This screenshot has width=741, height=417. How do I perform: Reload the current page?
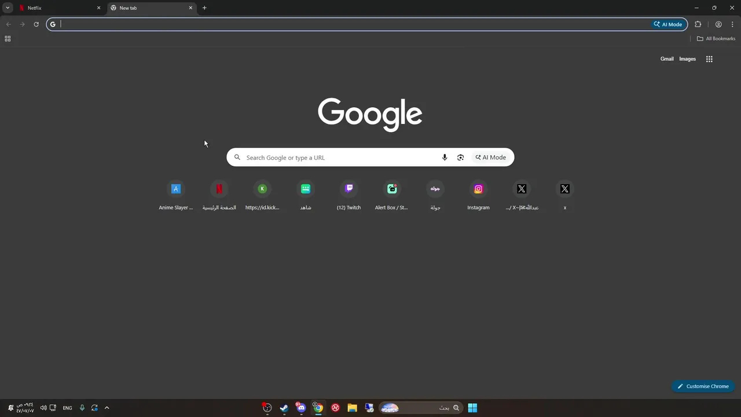[x=36, y=24]
